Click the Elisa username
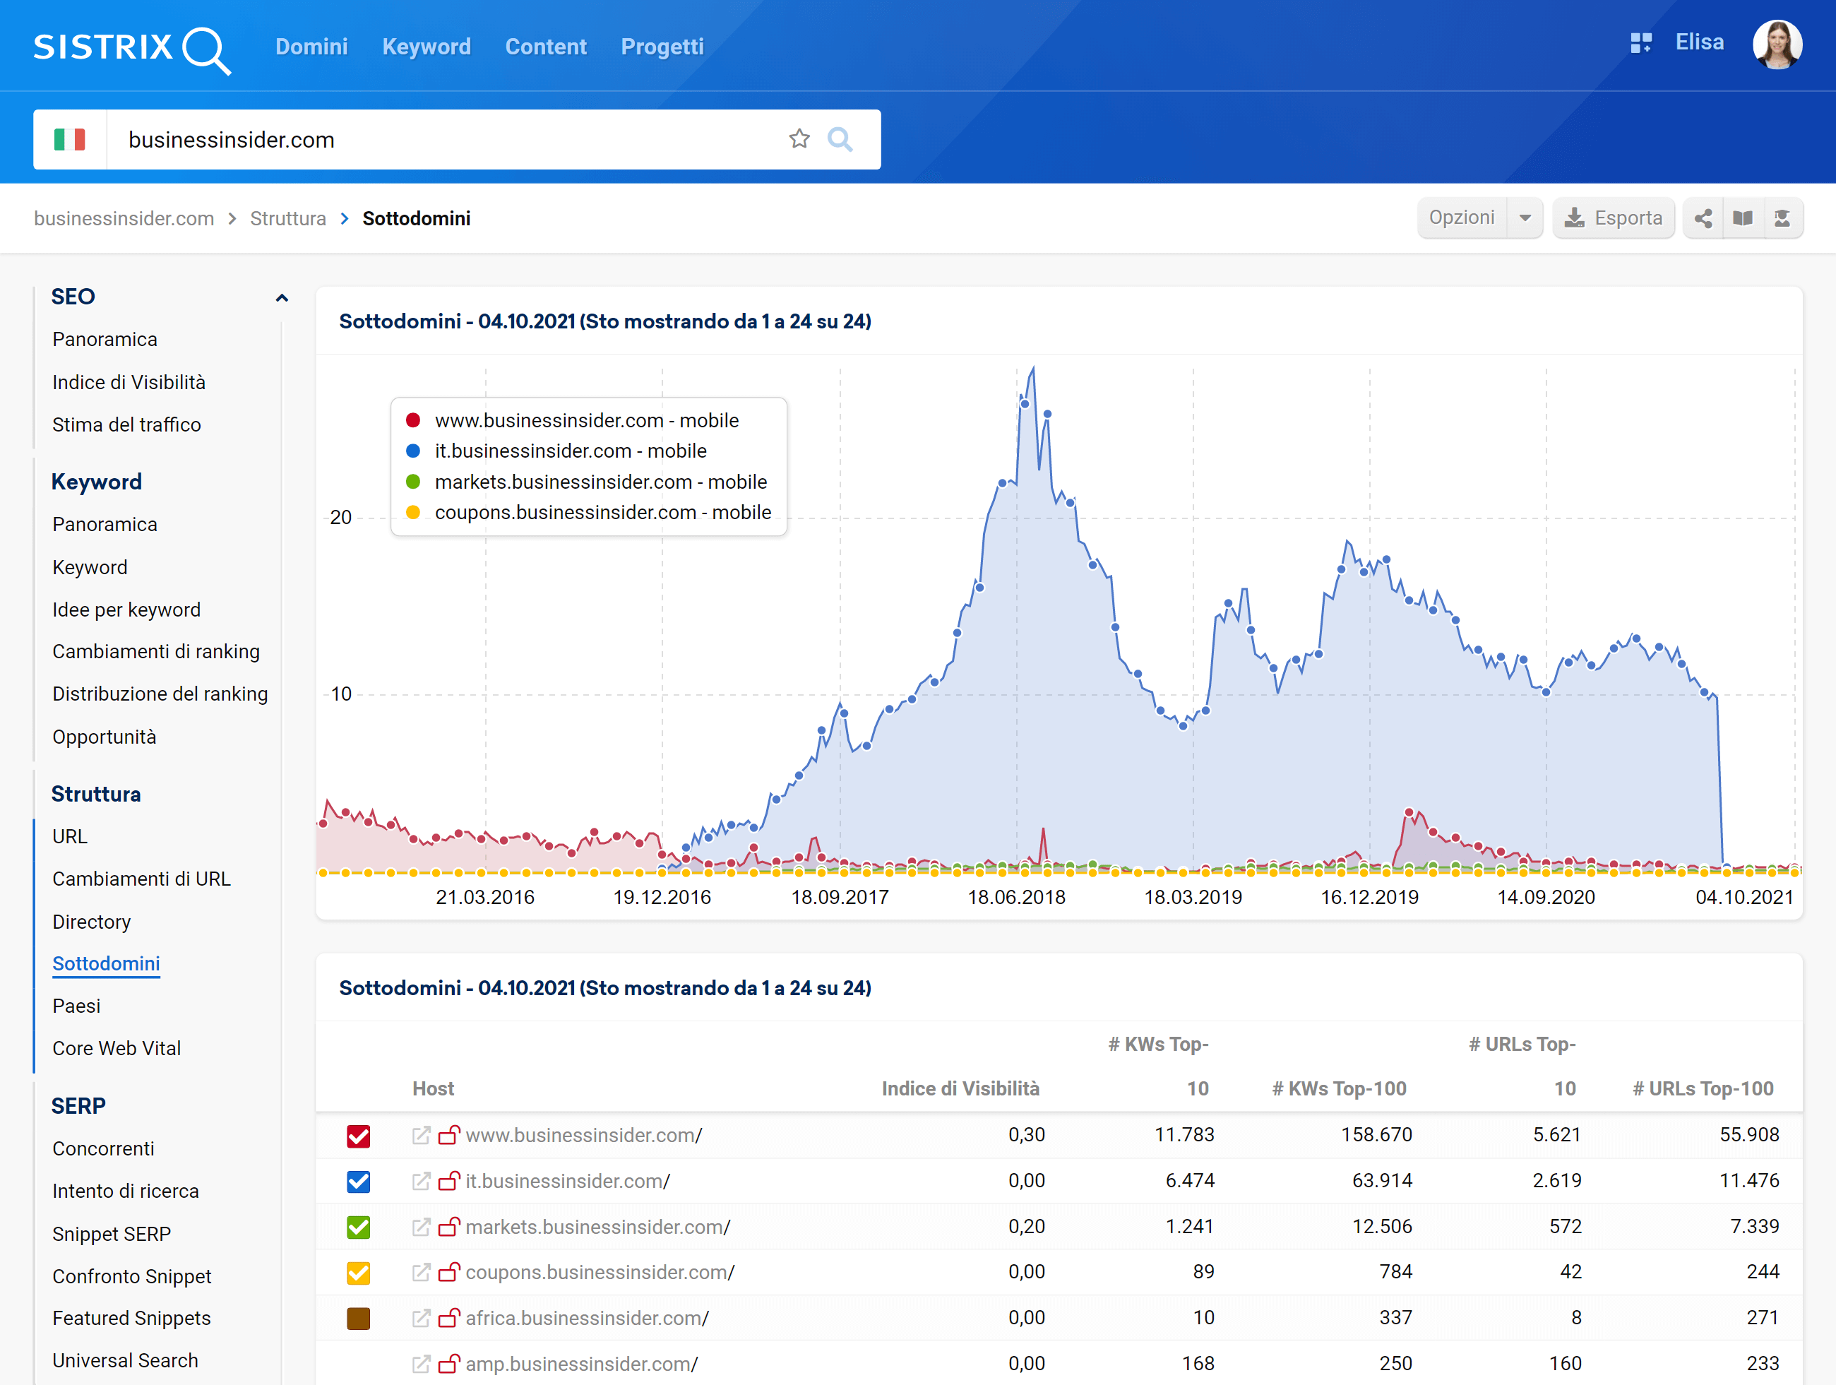This screenshot has height=1385, width=1836. click(1699, 42)
